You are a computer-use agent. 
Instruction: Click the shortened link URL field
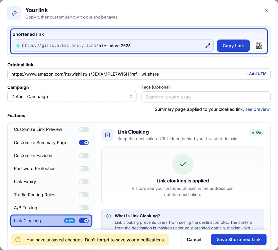(113, 46)
